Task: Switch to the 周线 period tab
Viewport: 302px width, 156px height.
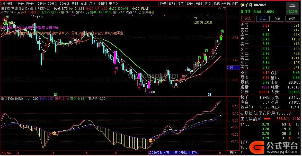Action: click(x=83, y=4)
